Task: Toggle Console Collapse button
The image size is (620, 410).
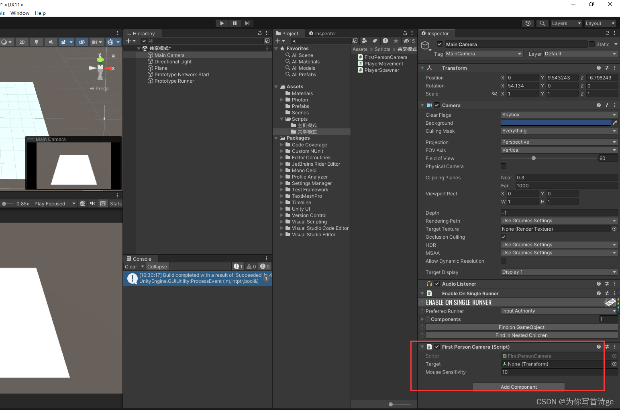Action: pyautogui.click(x=157, y=267)
